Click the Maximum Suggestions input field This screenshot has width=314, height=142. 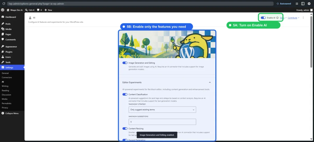coord(162,122)
